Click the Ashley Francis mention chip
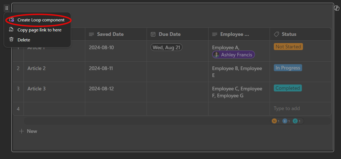This screenshot has width=341, height=159. [x=234, y=55]
